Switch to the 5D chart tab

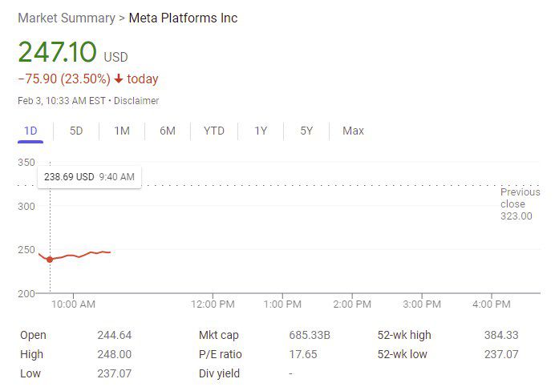coord(76,131)
